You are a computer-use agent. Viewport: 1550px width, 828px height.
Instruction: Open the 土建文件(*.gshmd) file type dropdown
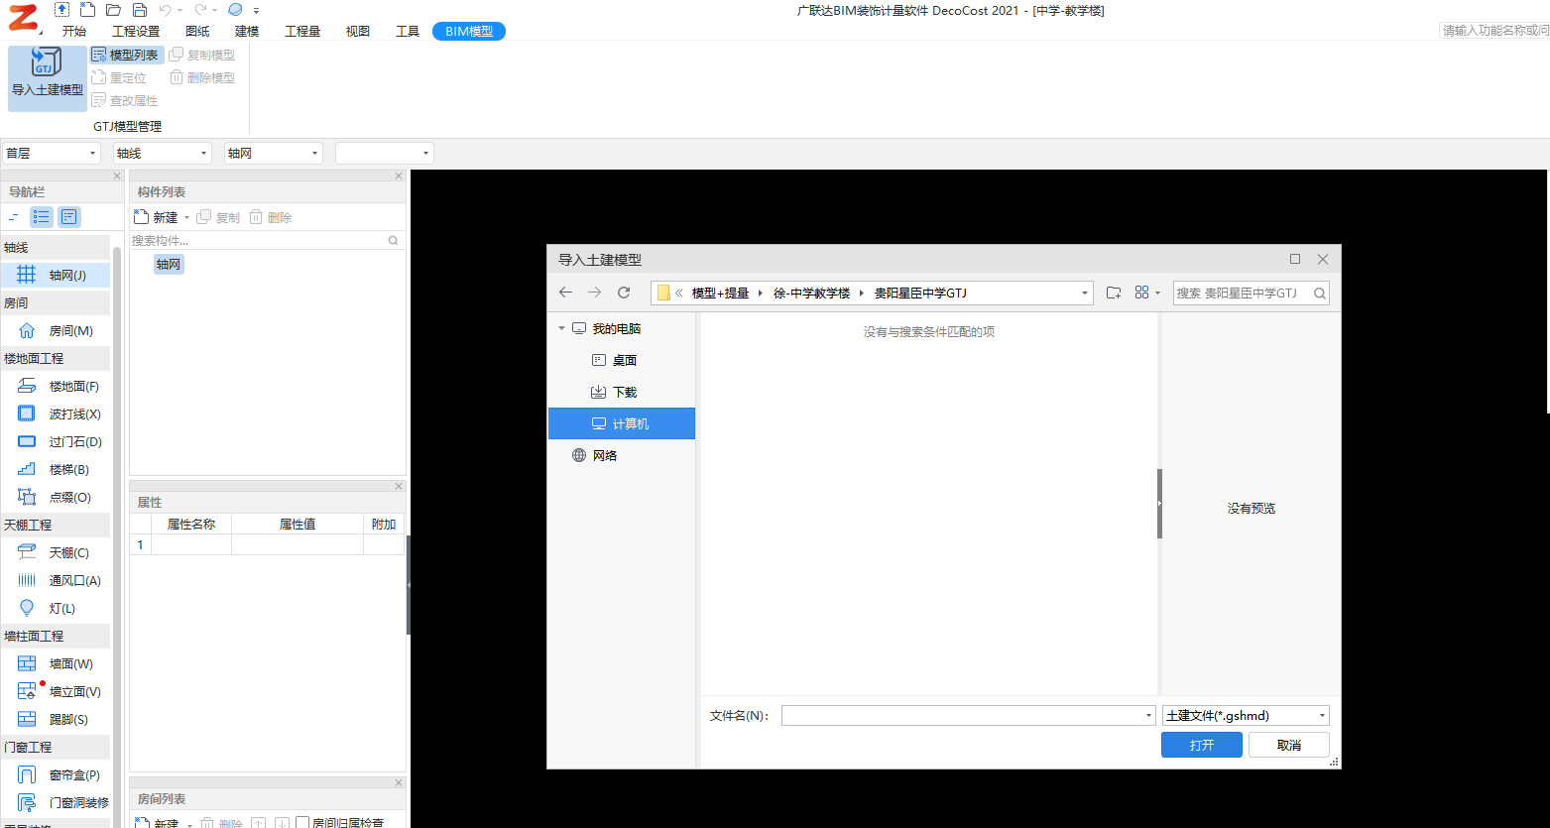(x=1246, y=715)
